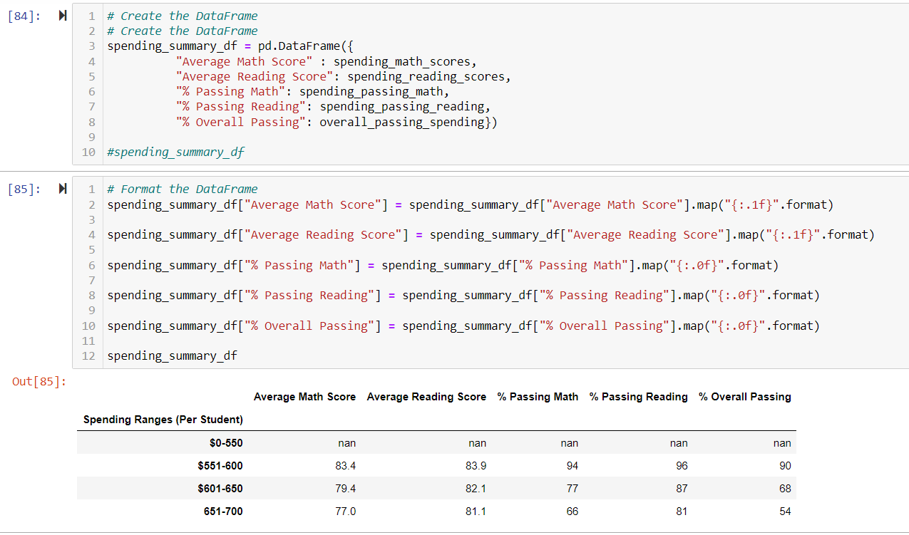909x535 pixels.
Task: Click 'spending_reading_scores' in cell 84
Action: pyautogui.click(x=426, y=76)
